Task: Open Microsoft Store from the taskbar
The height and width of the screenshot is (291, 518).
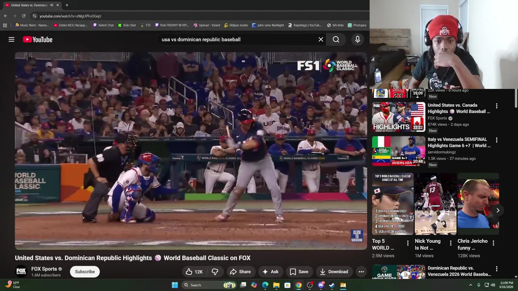Action: coord(287,285)
